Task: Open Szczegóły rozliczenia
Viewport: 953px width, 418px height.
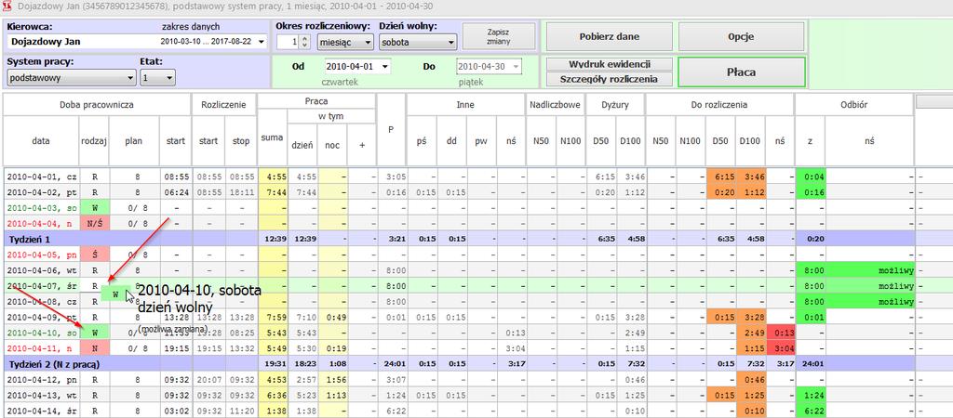Action: coord(610,79)
